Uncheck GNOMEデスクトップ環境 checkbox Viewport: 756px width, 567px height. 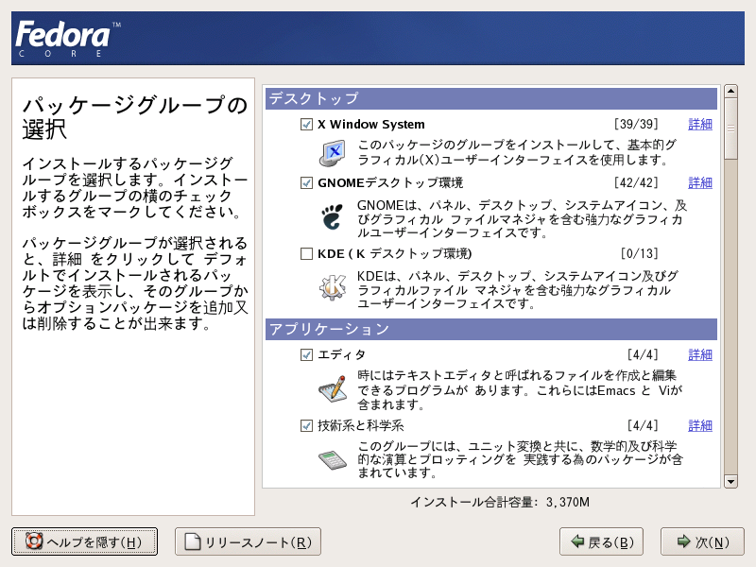pyautogui.click(x=306, y=183)
